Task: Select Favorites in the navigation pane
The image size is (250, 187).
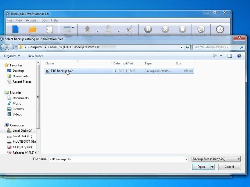Action: point(16,65)
